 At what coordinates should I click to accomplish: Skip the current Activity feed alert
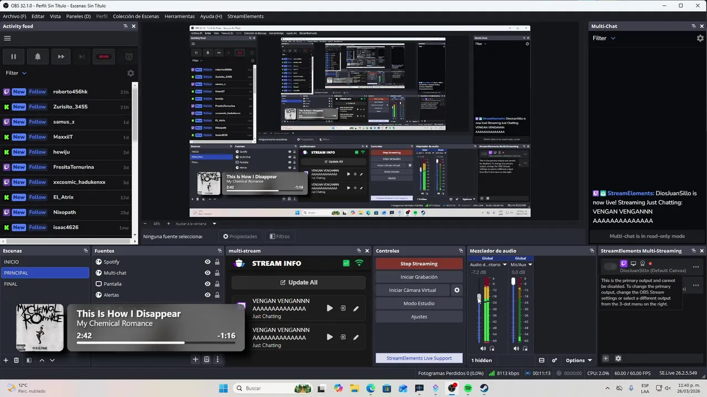tap(61, 56)
